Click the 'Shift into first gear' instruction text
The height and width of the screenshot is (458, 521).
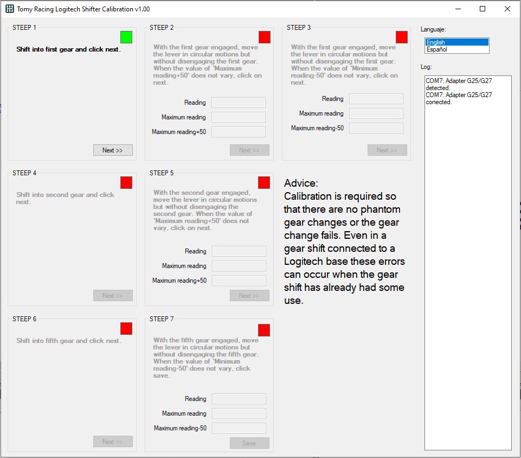69,49
